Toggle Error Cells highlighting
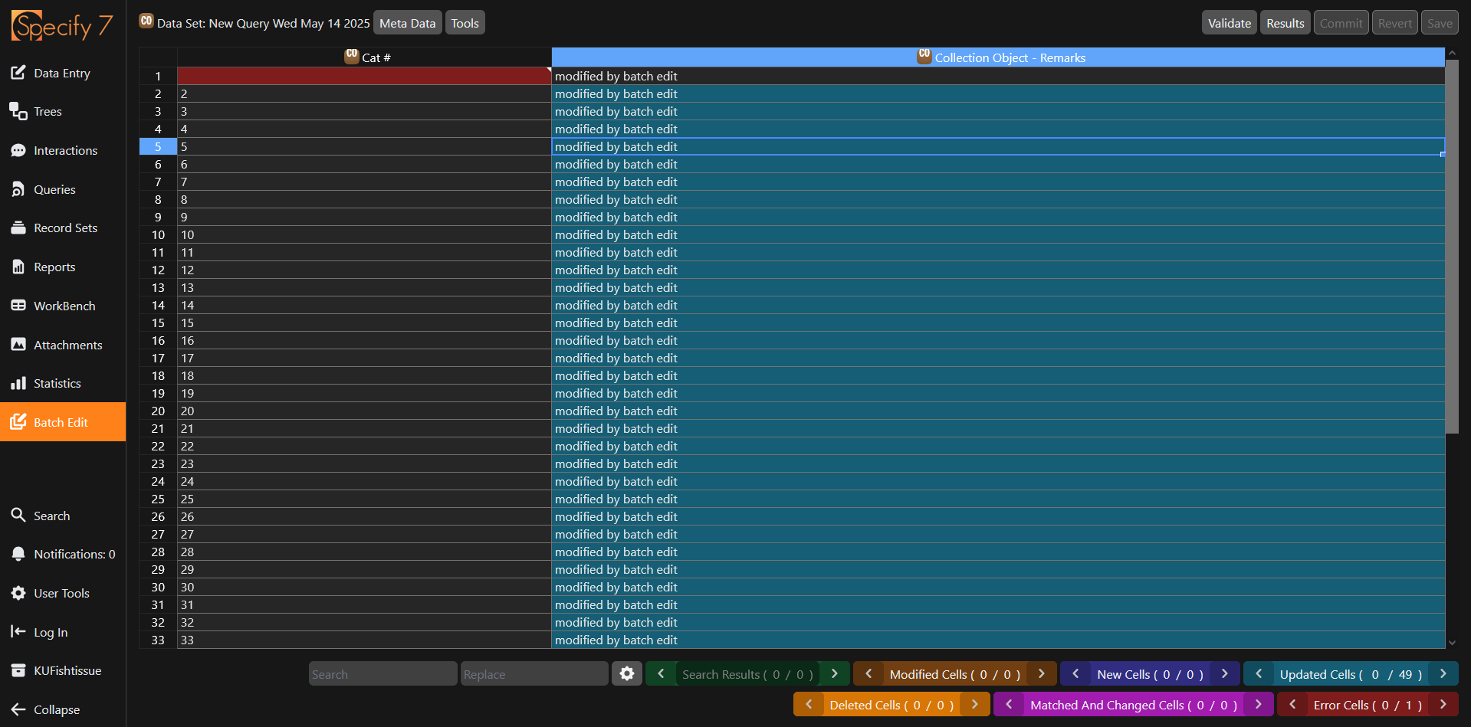 (1368, 705)
